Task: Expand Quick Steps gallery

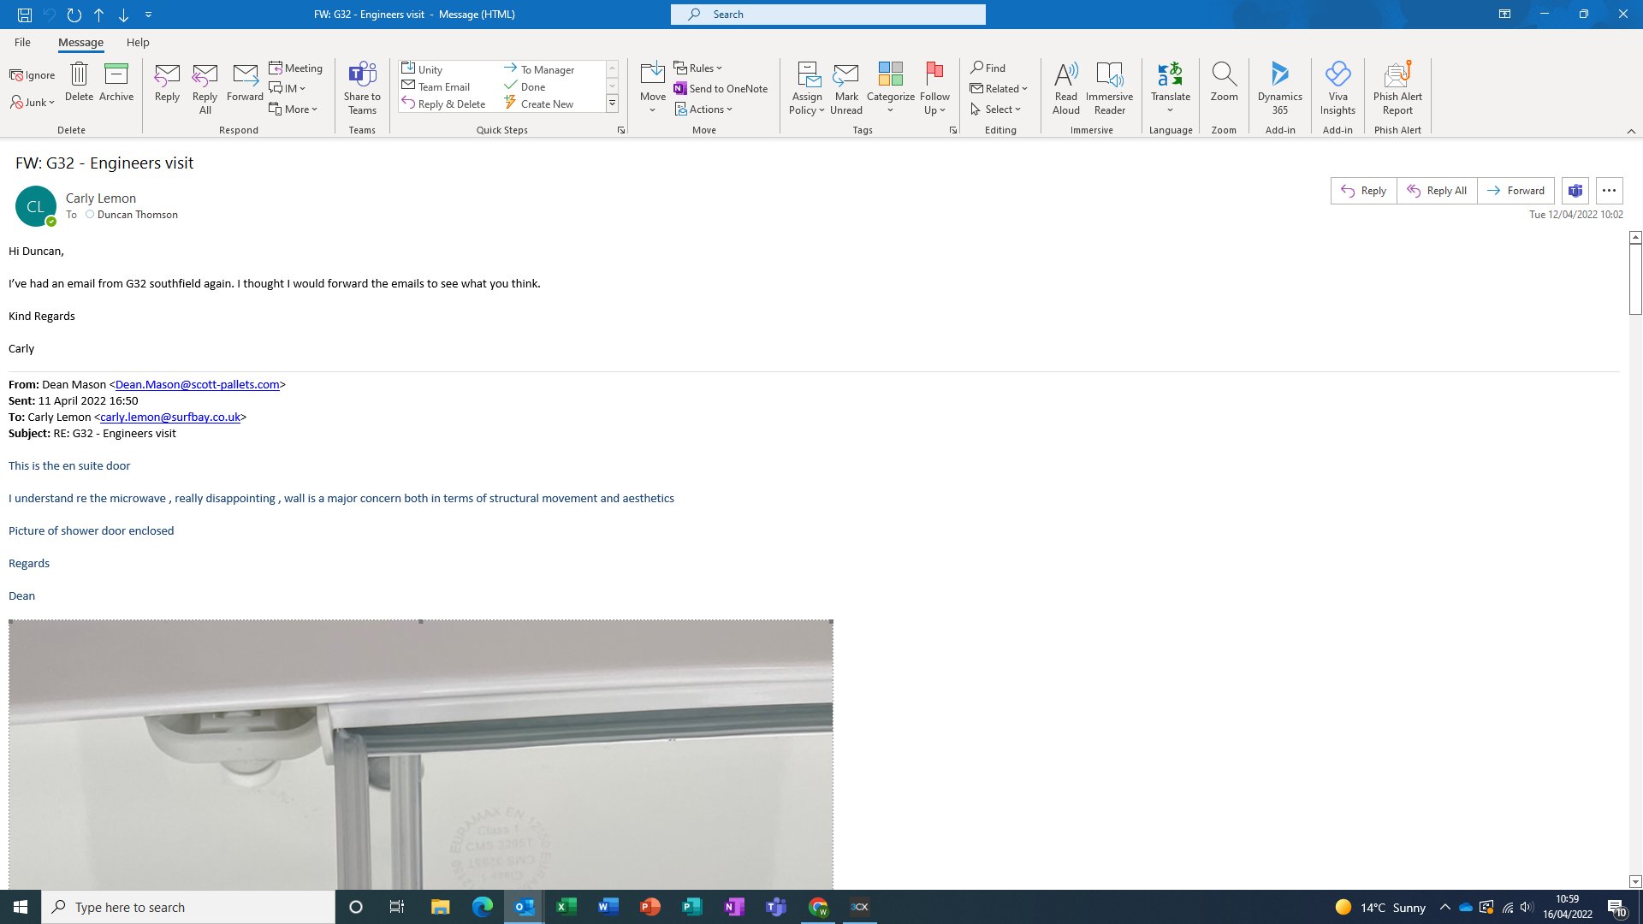Action: pos(612,104)
